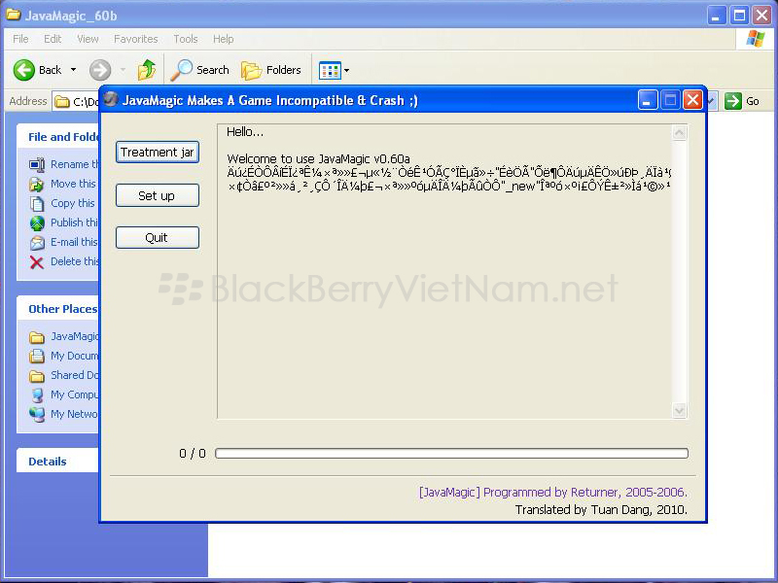Screen dimensions: 778x583
Task: Click File and Folder Tasks header
Action: click(57, 136)
